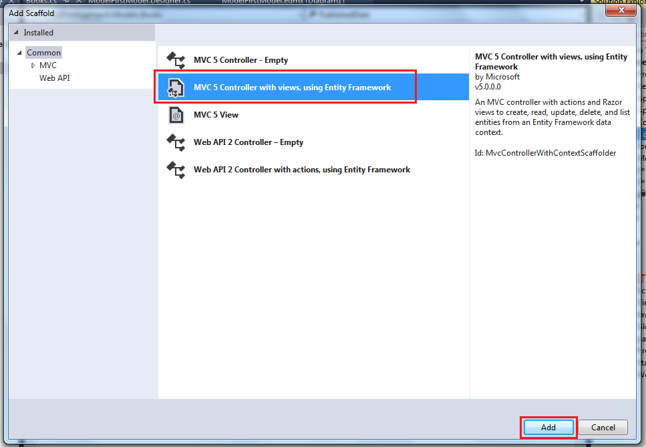
Task: Click the MVC 5 Controller with views scaffold icon
Action: 176,88
